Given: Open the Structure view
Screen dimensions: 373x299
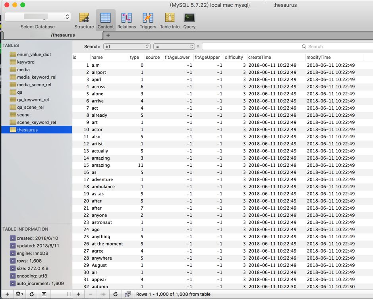Looking at the screenshot, I should point(84,21).
